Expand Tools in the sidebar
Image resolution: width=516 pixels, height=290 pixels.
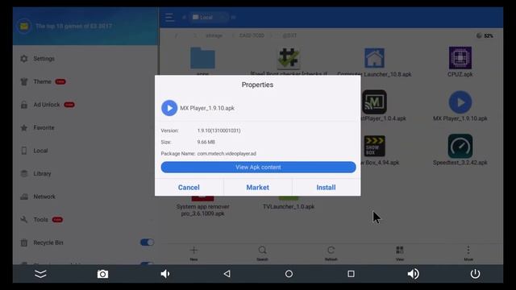coord(40,220)
